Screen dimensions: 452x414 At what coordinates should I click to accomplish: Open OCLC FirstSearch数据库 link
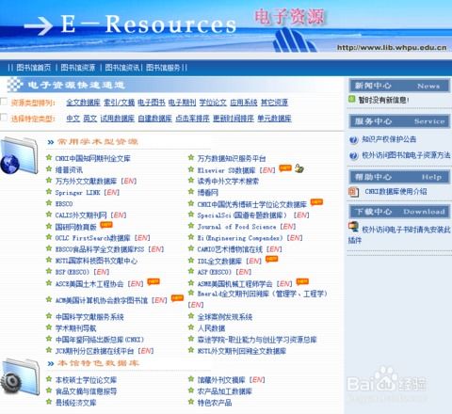click(93, 238)
